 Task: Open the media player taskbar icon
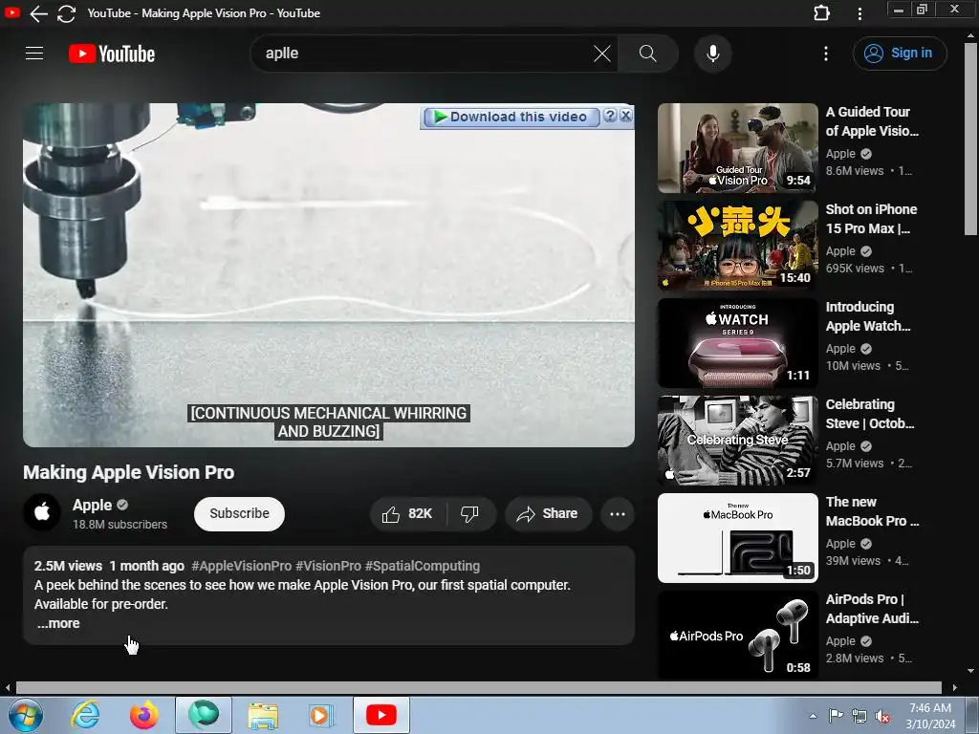(321, 715)
